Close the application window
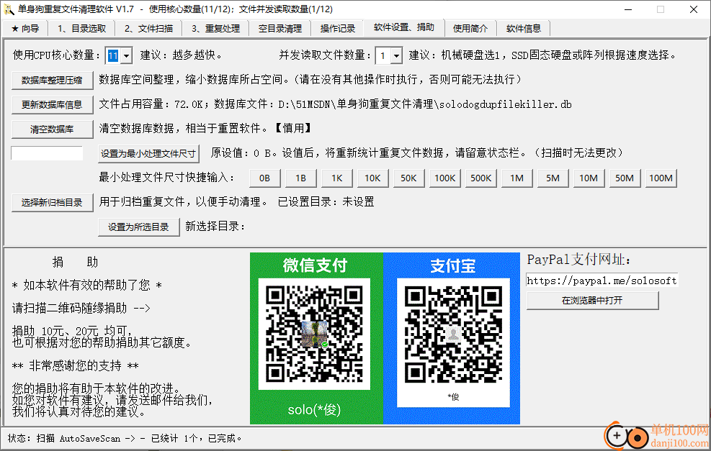Image resolution: width=711 pixels, height=451 pixels. tap(693, 9)
